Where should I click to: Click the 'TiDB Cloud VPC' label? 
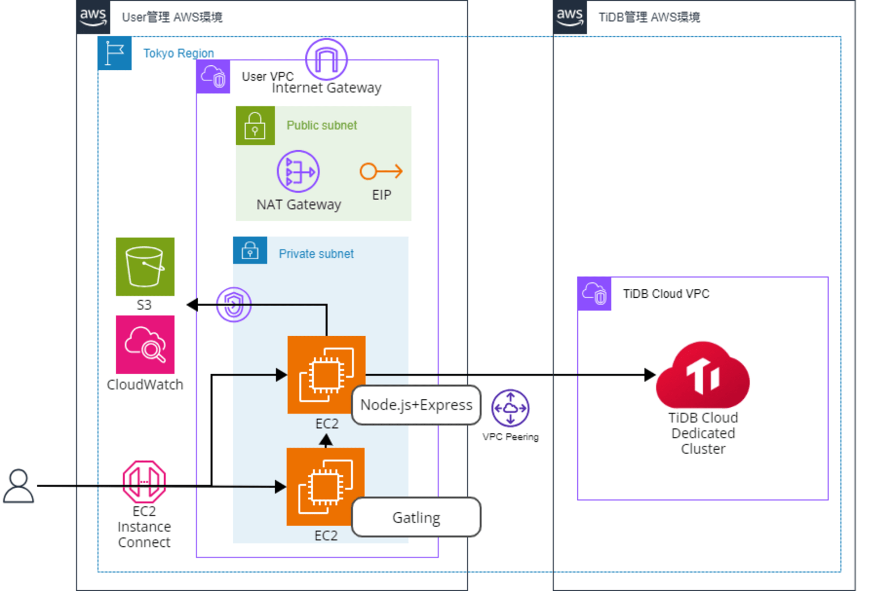pyautogui.click(x=666, y=294)
